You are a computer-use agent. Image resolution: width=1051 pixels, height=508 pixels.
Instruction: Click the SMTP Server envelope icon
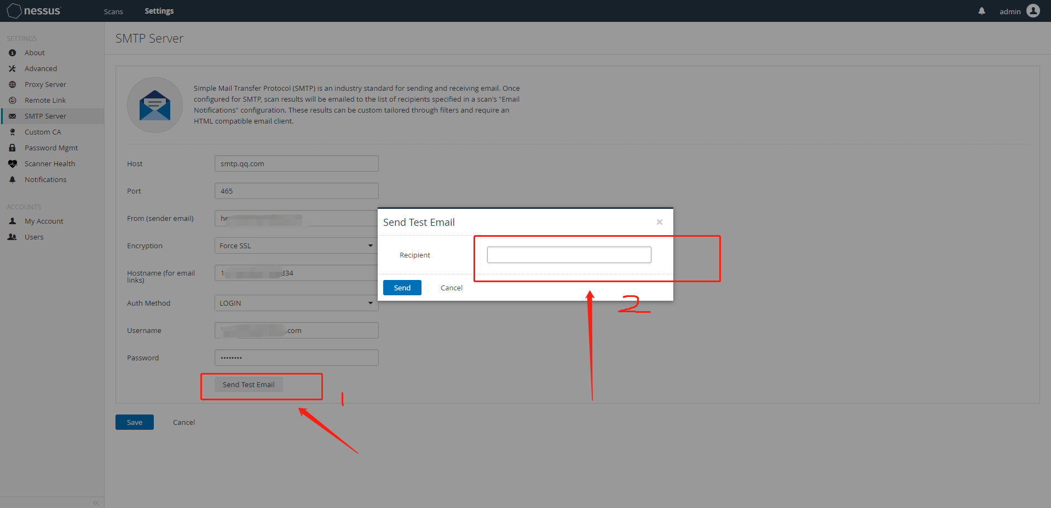tap(12, 116)
